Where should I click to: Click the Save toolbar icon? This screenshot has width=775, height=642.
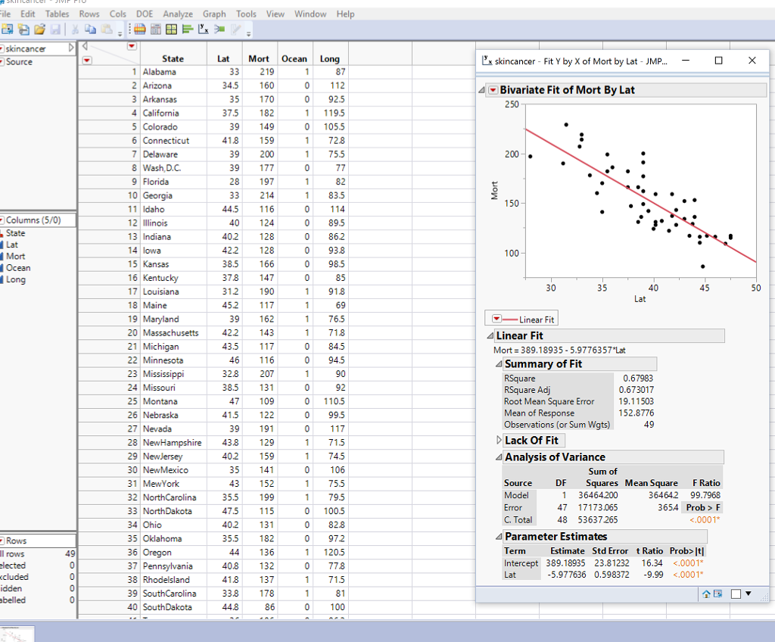tap(54, 30)
